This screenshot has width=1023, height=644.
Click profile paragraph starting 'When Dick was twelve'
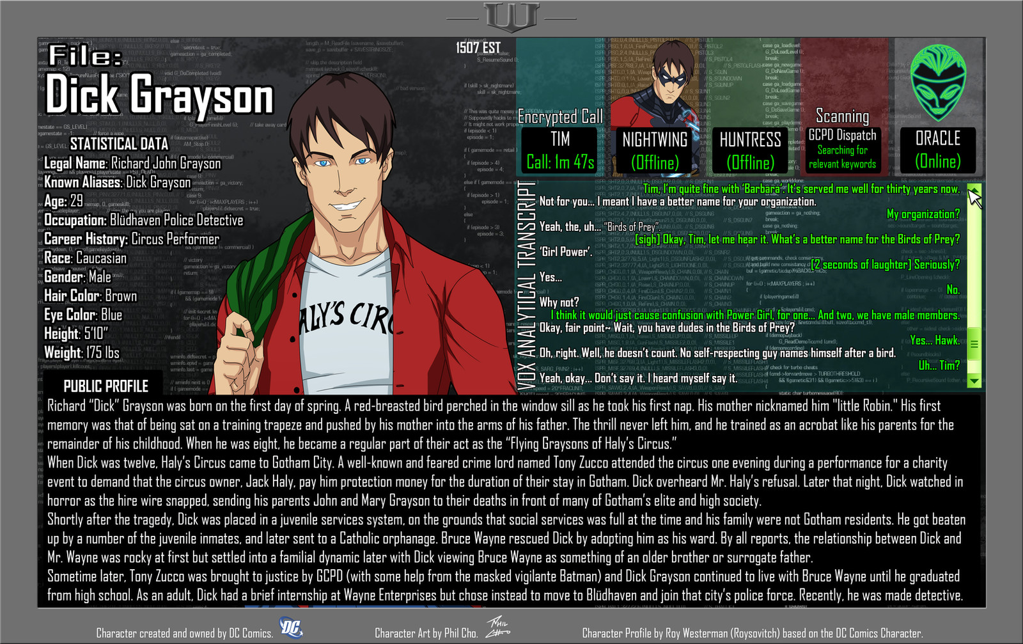pyautogui.click(x=505, y=482)
